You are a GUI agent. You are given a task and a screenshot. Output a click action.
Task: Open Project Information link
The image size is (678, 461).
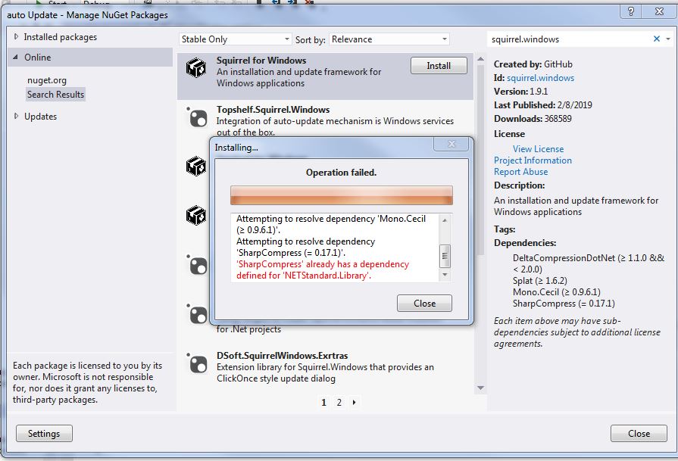coord(533,160)
